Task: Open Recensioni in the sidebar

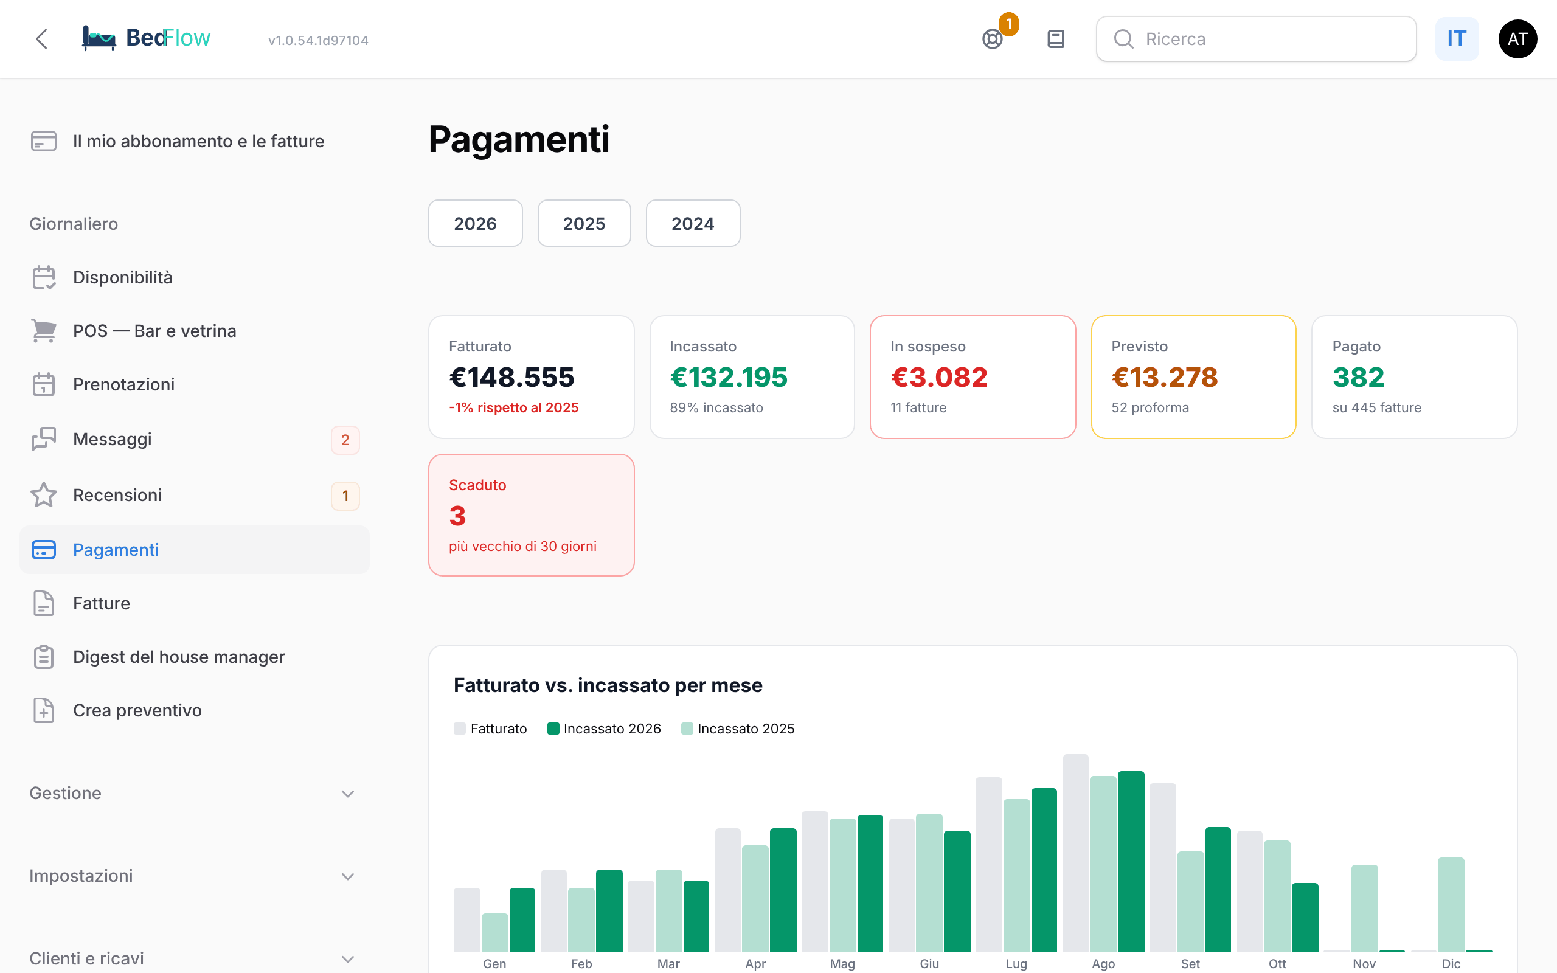Action: coord(194,495)
